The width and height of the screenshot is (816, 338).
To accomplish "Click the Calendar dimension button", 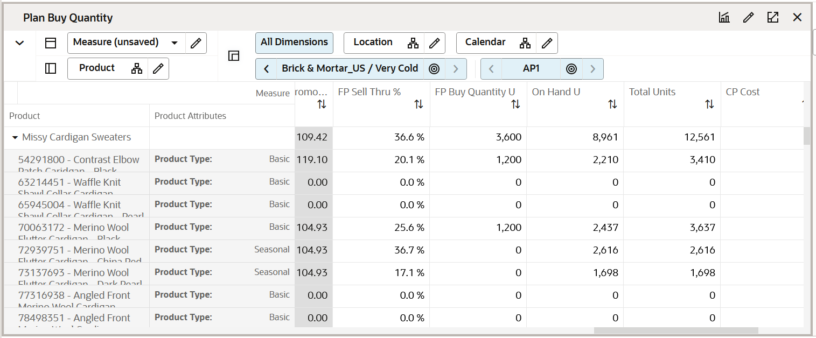I will click(x=485, y=43).
